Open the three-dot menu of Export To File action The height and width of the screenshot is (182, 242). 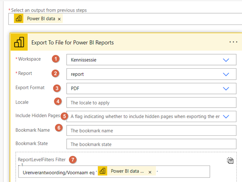click(233, 42)
